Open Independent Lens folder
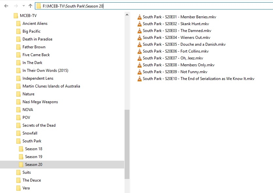273x193 pixels. (x=38, y=78)
